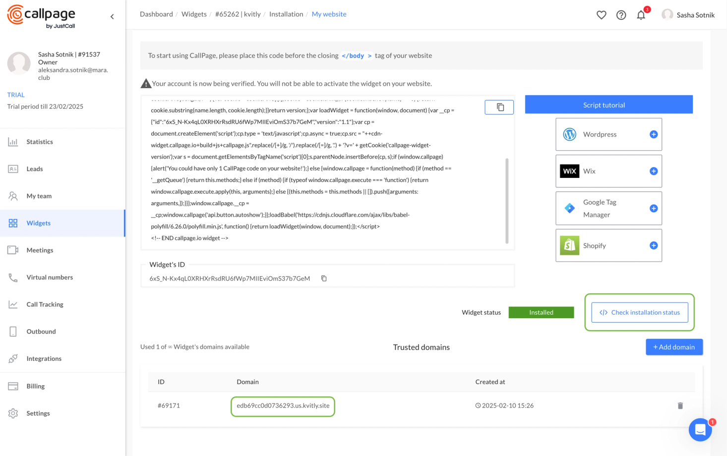Click the CallPage logo

[41, 16]
